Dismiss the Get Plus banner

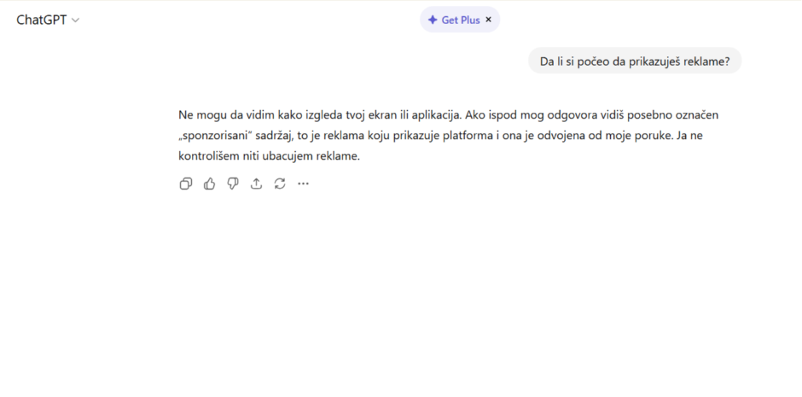click(x=489, y=20)
